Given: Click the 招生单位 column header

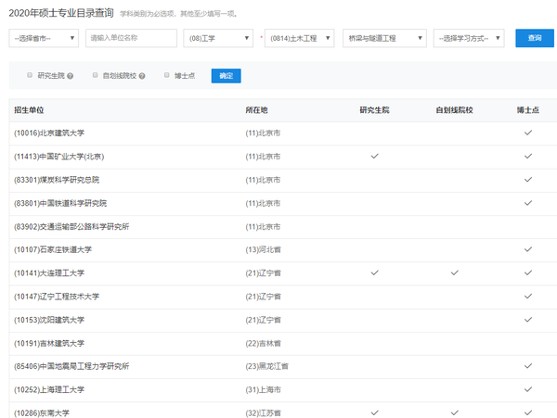Looking at the screenshot, I should click(x=29, y=110).
